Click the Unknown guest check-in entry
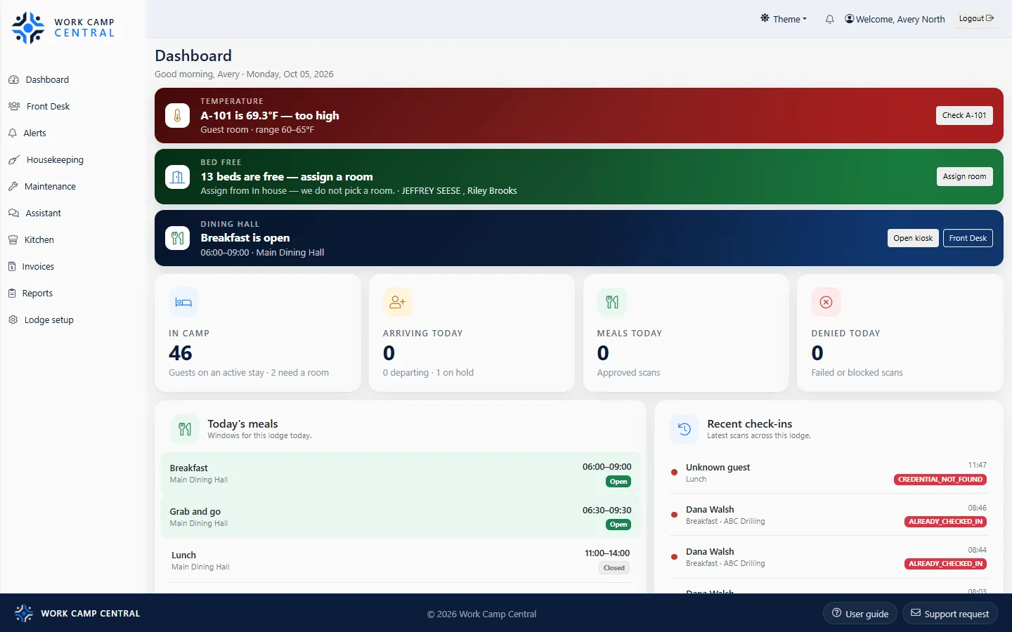 [x=829, y=473]
